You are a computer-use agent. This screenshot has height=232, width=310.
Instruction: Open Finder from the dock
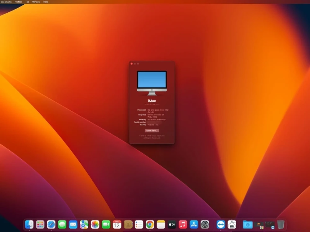29,224
